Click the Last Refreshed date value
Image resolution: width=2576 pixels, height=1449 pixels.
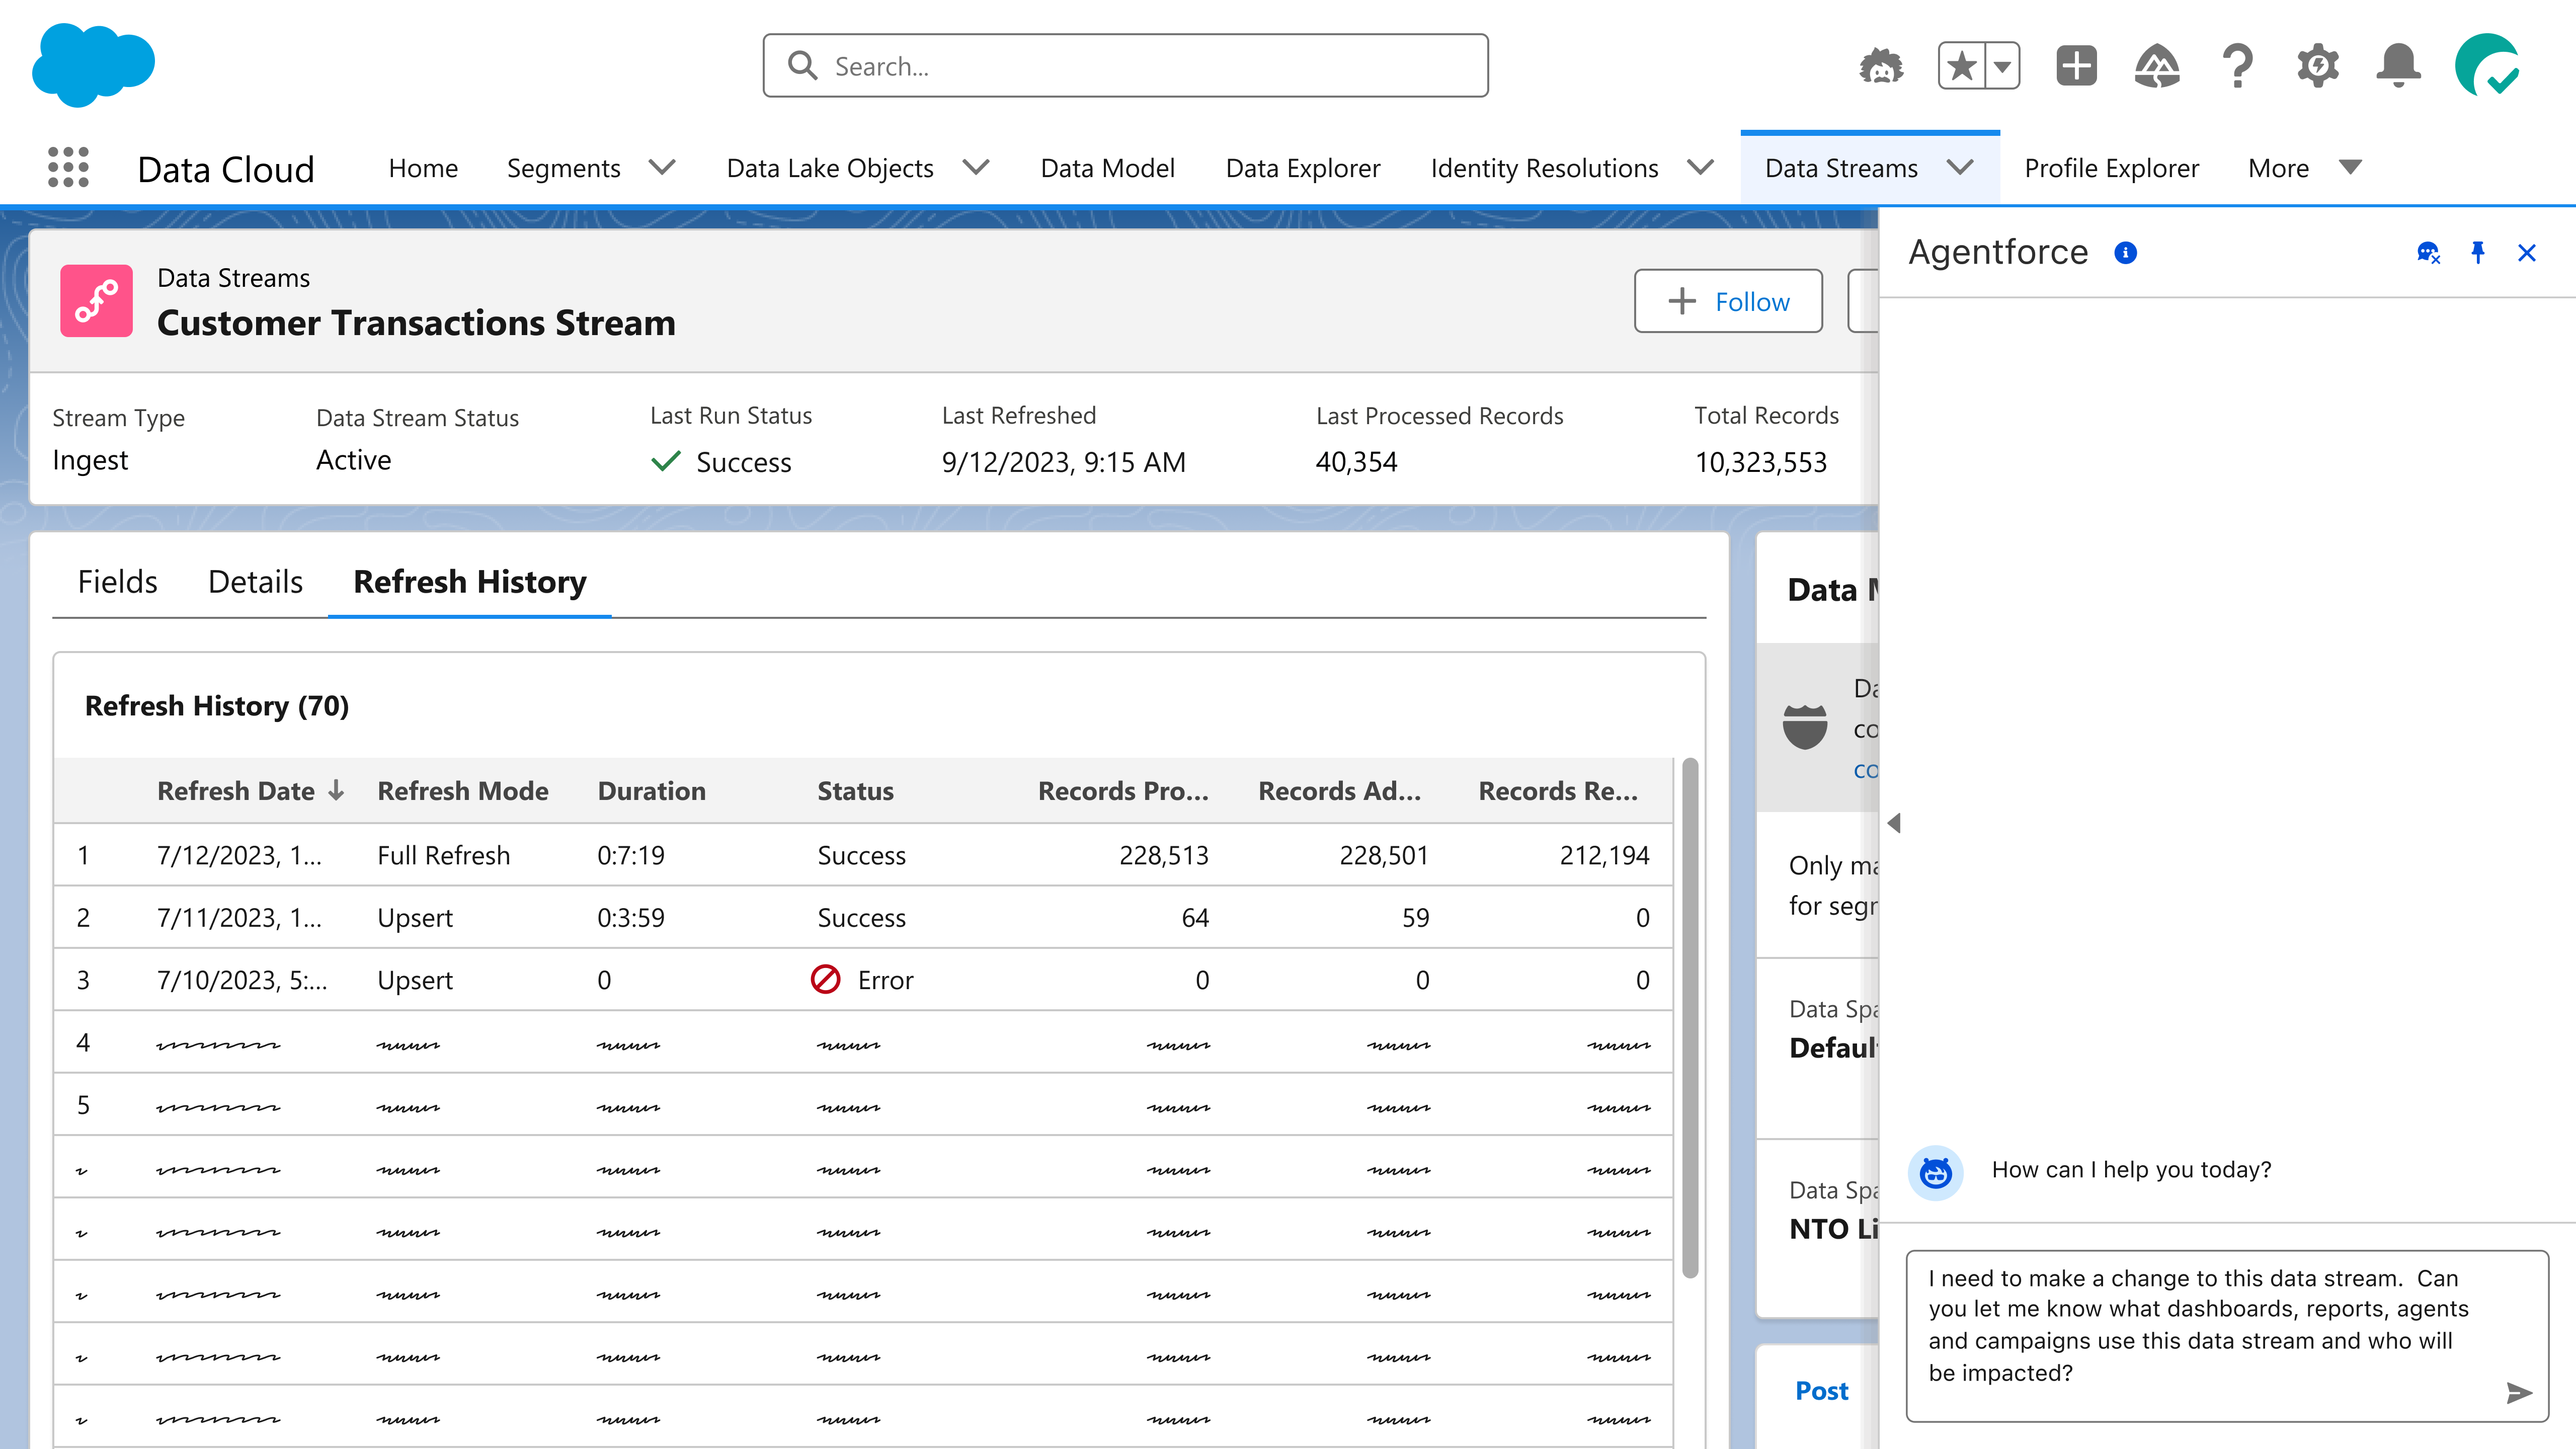coord(1063,462)
